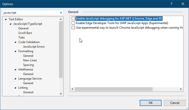Click the tree scrollbar down arrow

(61, 94)
